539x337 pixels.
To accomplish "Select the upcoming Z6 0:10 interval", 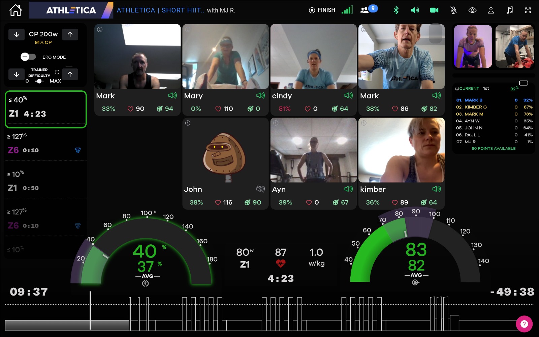I will tap(46, 145).
